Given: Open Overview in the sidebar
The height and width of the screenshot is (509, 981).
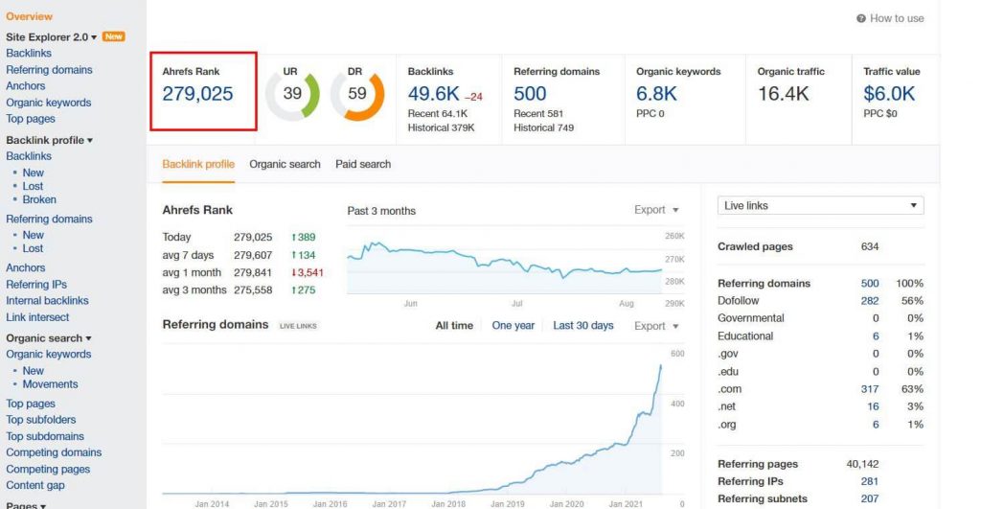Looking at the screenshot, I should [30, 16].
